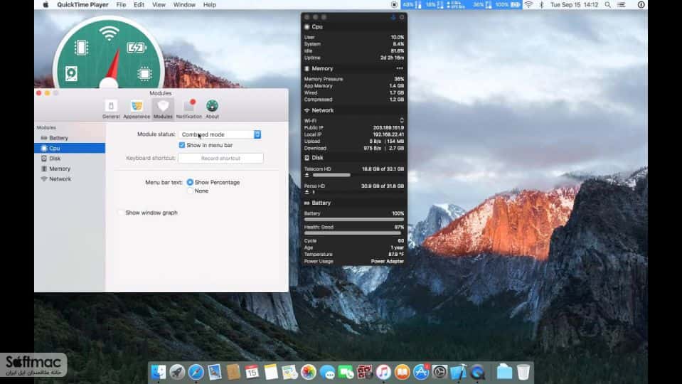Click the disk drive icon on the gauge
The image size is (682, 384).
[x=71, y=73]
